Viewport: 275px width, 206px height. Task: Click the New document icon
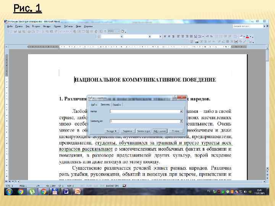click(11, 32)
